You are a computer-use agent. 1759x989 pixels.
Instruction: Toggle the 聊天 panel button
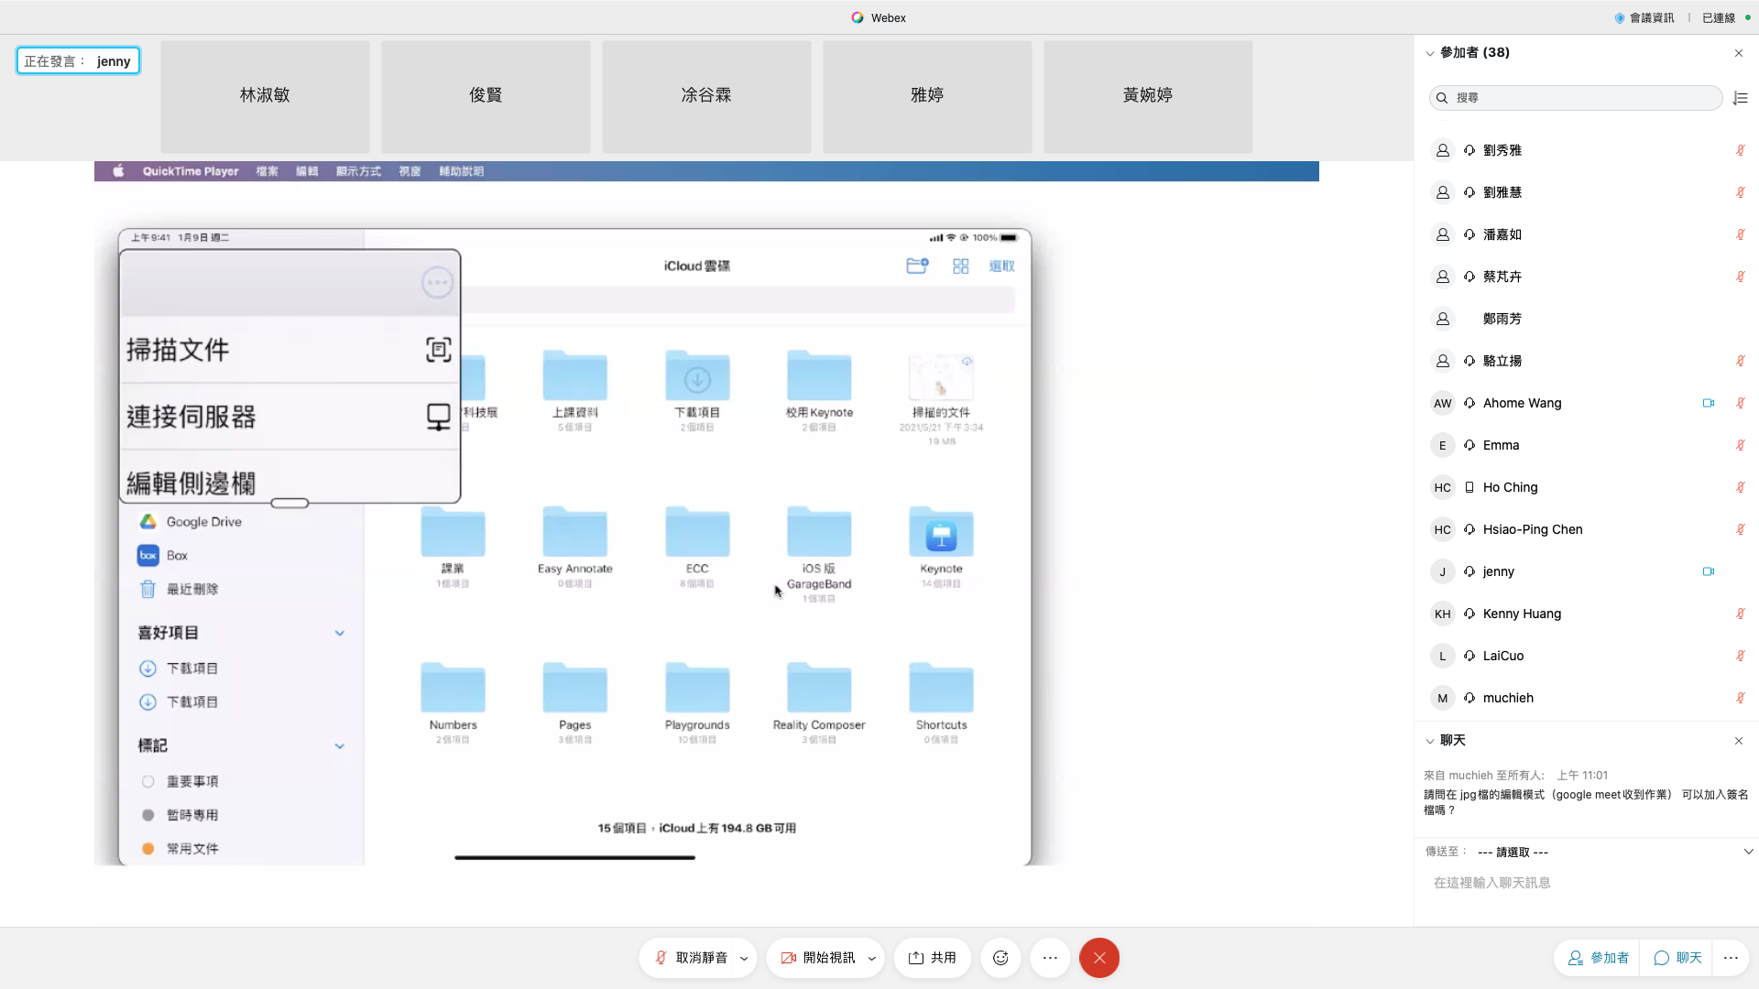[x=1677, y=958]
